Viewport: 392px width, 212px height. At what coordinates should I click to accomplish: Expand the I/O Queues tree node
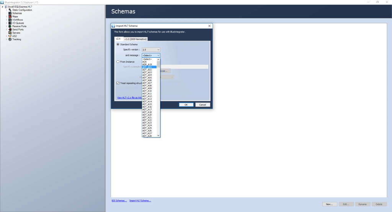point(7,23)
